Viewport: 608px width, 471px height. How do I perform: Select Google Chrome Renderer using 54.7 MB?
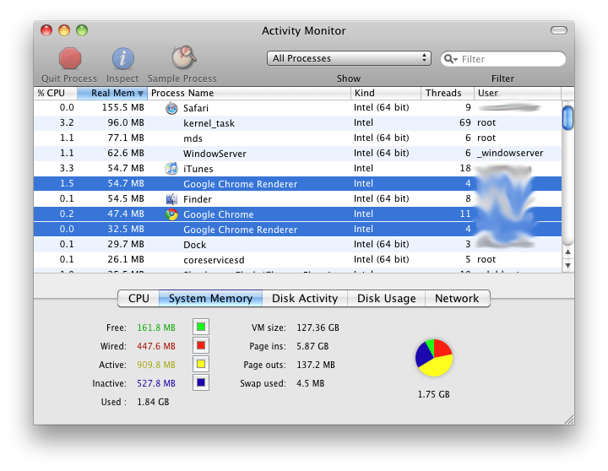(297, 183)
